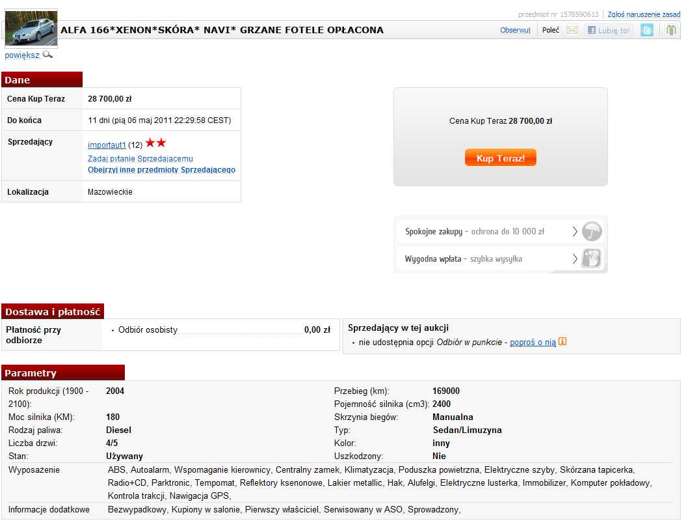This screenshot has width=688, height=532.
Task: Click item number 'przedmiot nr 1578590613'
Action: [558, 14]
